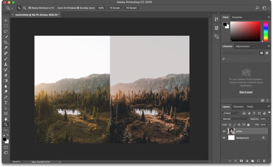
Task: Open the Color panel options menu
Action: pos(269,17)
